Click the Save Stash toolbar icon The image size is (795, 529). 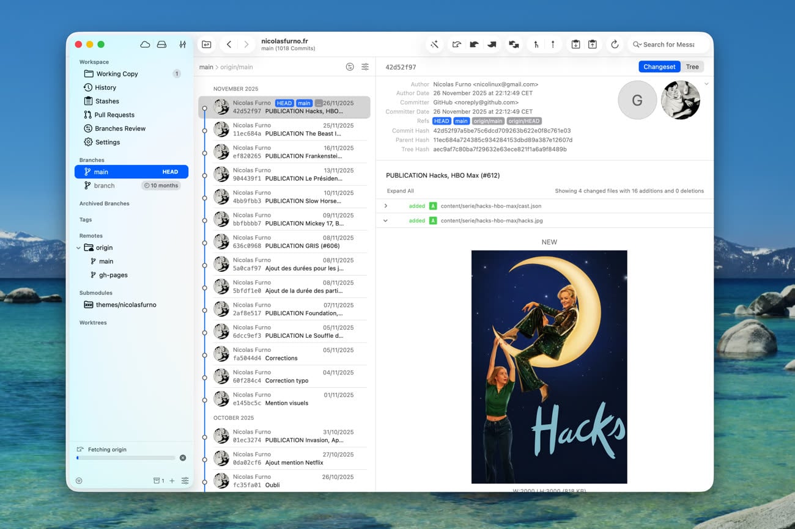click(575, 45)
